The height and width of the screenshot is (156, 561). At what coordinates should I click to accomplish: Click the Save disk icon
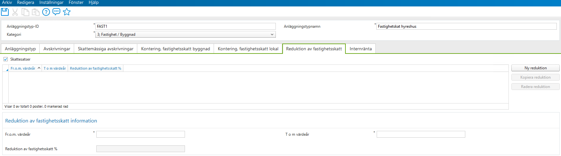[x=5, y=12]
